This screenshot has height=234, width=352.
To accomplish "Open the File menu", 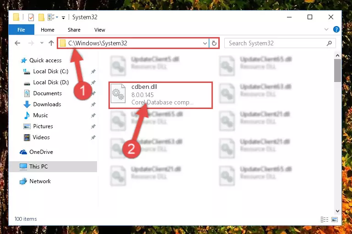I will [22, 30].
